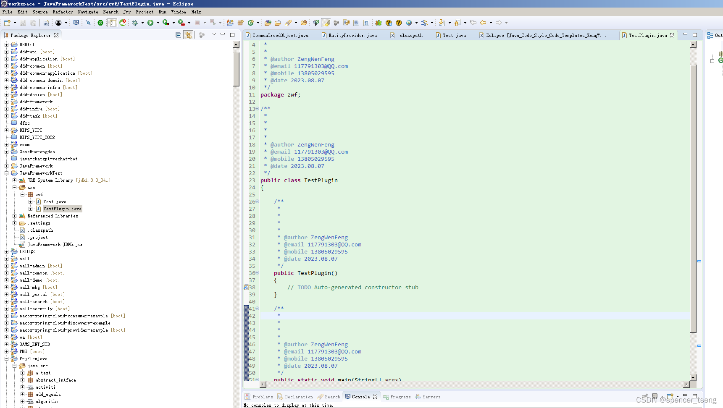Viewport: 723px width, 408px height.
Task: Click the Search flashlight toolbar icon
Action: coord(288,23)
